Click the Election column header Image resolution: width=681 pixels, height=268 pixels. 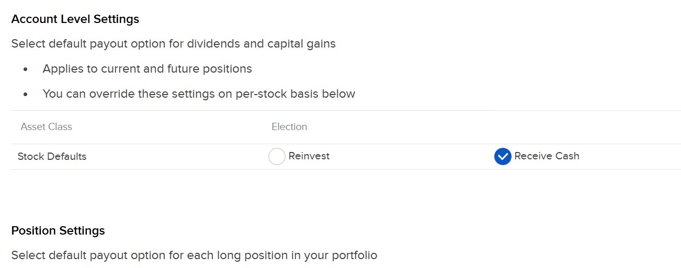[289, 127]
